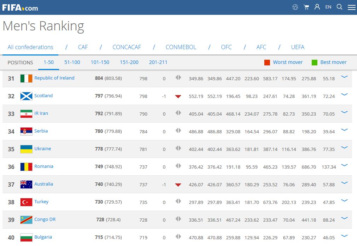Click the Scotland flag icon

tap(26, 96)
